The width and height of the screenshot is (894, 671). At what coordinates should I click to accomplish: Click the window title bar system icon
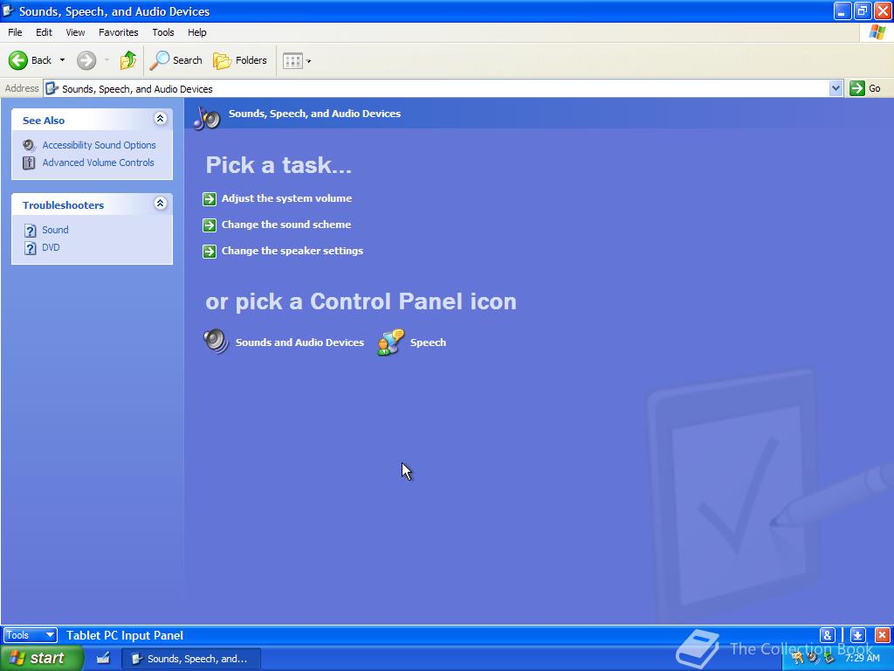[8, 10]
